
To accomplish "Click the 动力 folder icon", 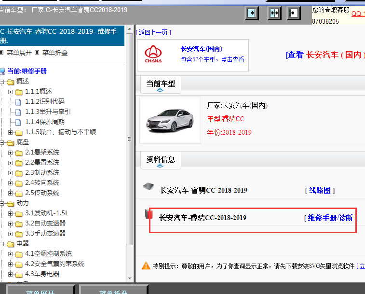I will [11, 204].
